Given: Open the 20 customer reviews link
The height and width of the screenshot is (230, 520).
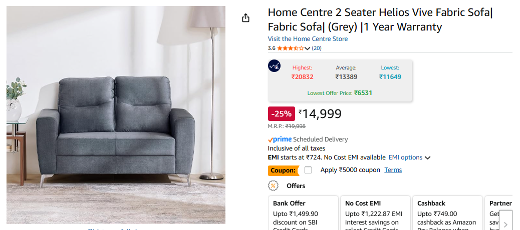Looking at the screenshot, I should point(317,48).
